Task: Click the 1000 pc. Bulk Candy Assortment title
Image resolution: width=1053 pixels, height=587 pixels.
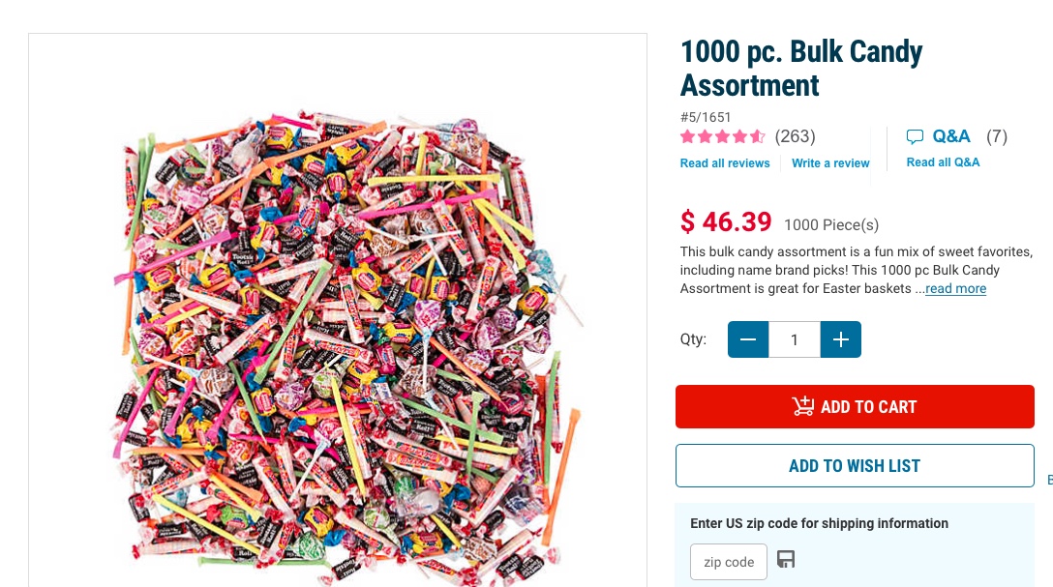Action: click(x=800, y=68)
